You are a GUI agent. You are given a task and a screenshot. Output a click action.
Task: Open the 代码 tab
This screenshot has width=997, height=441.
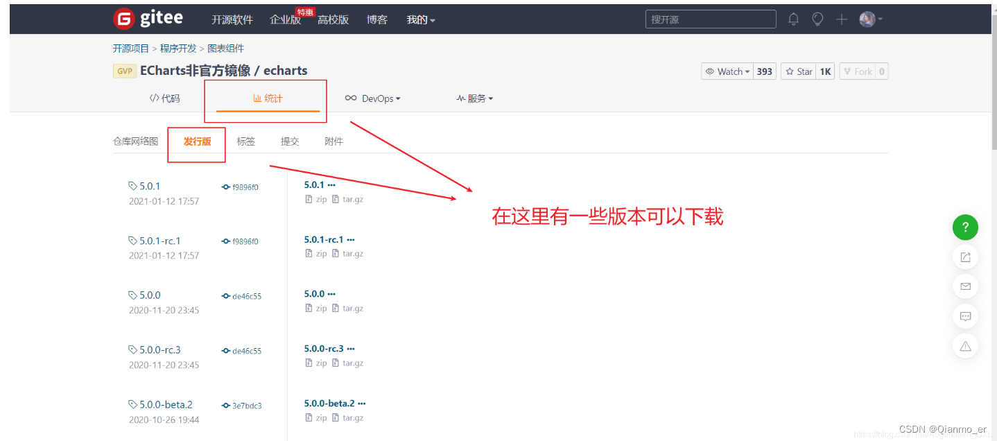[x=164, y=98]
